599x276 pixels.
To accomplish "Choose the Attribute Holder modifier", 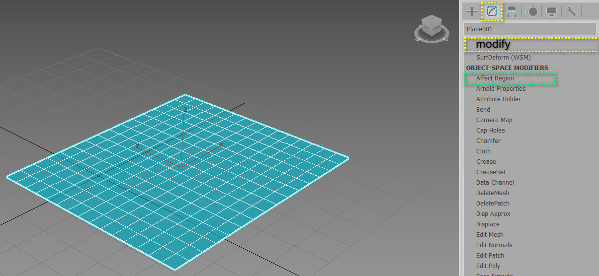I will pyautogui.click(x=499, y=99).
